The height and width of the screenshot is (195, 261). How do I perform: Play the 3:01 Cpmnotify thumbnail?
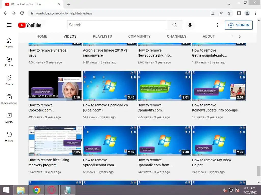click(x=164, y=86)
